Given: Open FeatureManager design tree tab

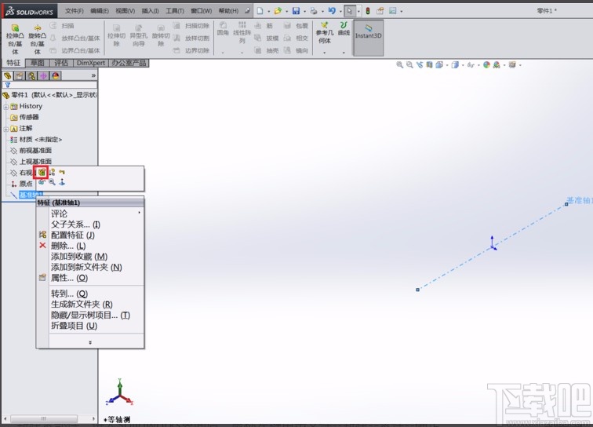Looking at the screenshot, I should pos(8,75).
